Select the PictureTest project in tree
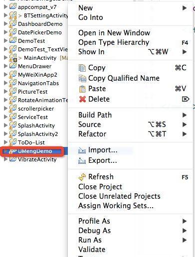The width and height of the screenshot is (195, 257). click(32, 92)
